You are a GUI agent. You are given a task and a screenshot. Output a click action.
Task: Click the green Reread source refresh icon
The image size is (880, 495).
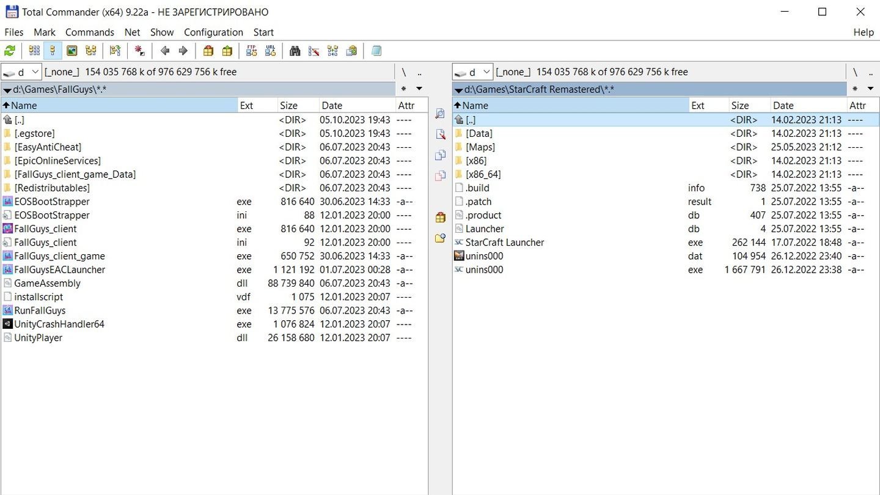pyautogui.click(x=10, y=51)
